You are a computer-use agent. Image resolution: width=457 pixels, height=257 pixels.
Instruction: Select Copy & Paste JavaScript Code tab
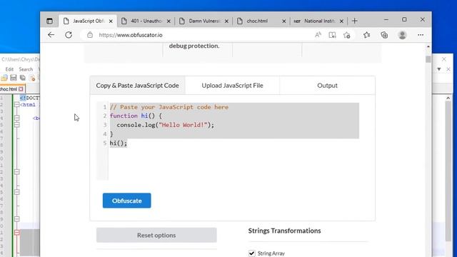tap(137, 86)
